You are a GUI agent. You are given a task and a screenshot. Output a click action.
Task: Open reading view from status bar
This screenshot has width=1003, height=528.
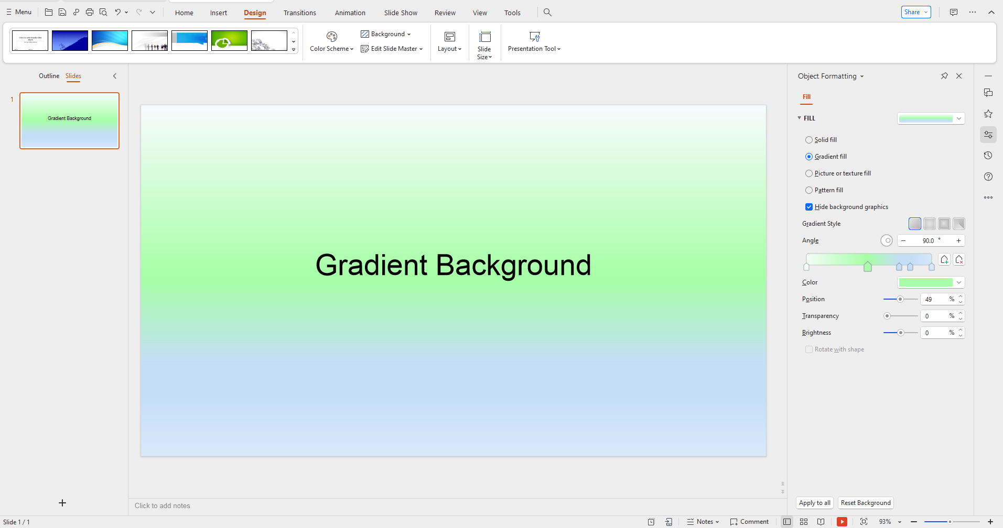click(821, 521)
